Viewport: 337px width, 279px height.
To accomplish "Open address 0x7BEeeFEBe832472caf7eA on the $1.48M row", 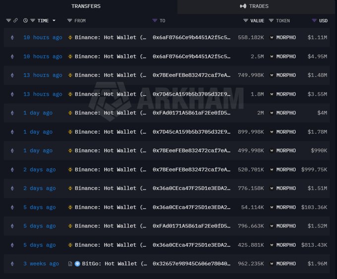I will click(191, 75).
